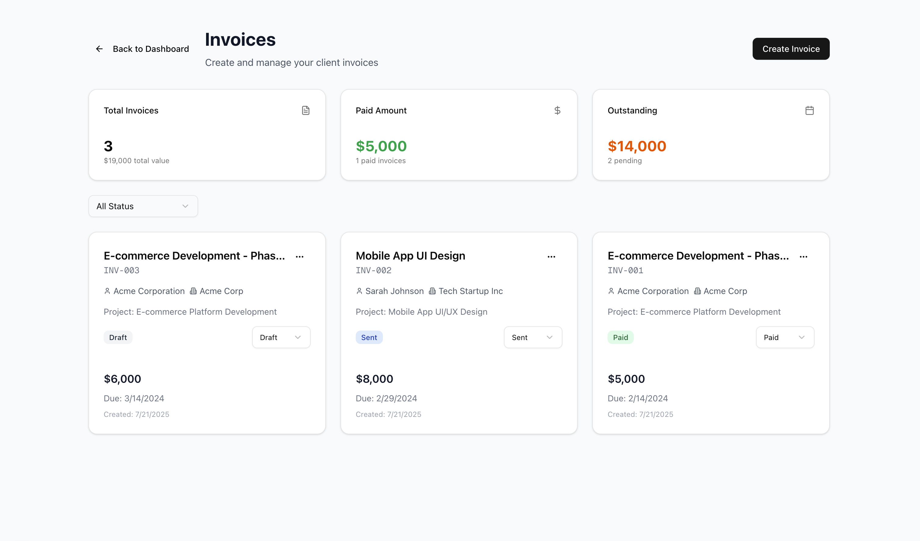Click the $19,000 total value text
This screenshot has width=920, height=541.
coord(137,161)
